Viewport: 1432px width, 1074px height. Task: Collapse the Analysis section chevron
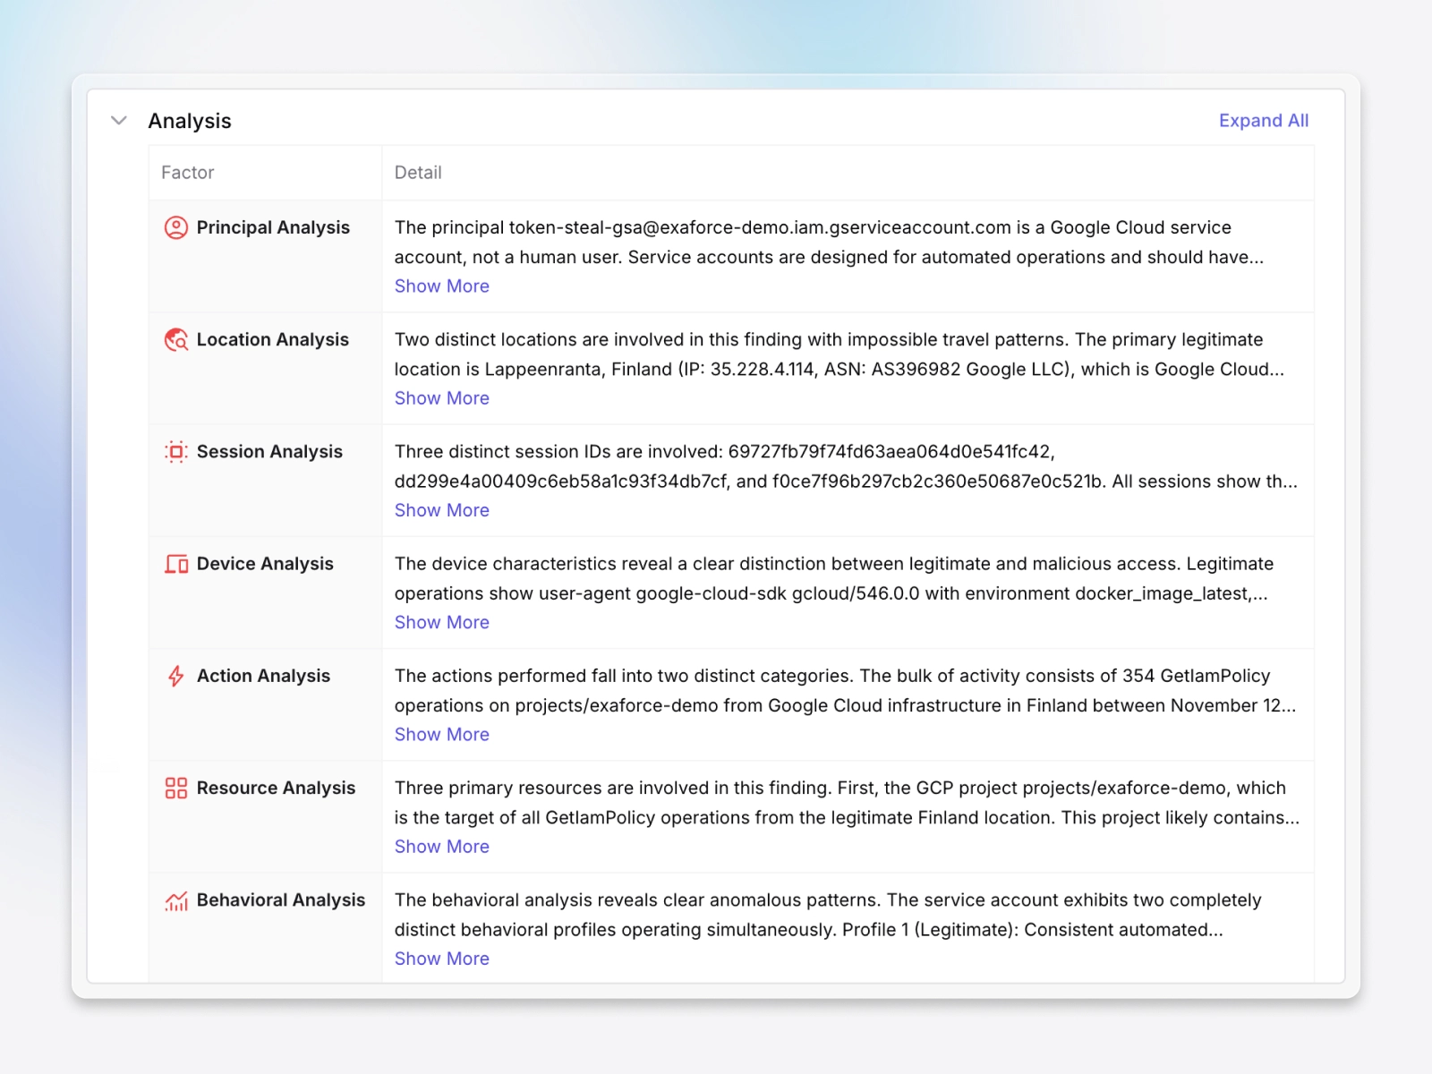point(118,120)
